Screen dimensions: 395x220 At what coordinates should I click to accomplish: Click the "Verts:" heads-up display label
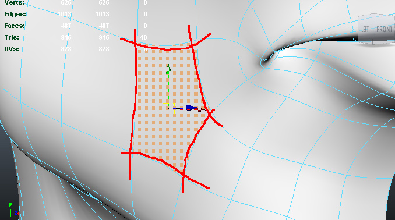point(15,3)
